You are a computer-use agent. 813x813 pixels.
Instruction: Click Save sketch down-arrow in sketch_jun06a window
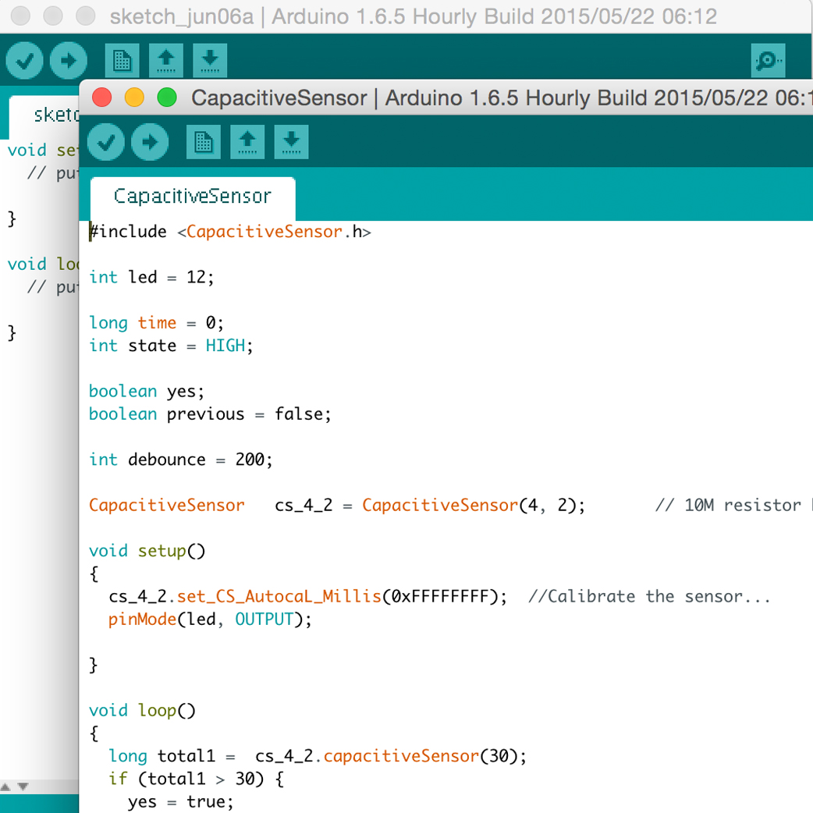[210, 61]
